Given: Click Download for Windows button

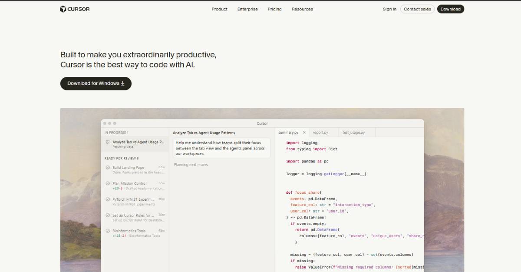Looking at the screenshot, I should pyautogui.click(x=96, y=83).
